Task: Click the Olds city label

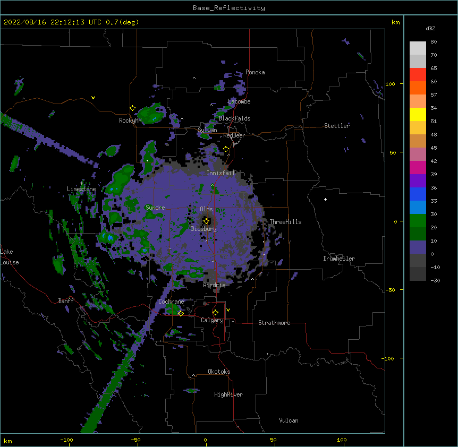Action: (206, 209)
